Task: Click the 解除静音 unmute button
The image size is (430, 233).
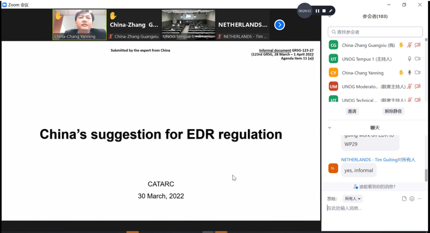Action: [x=393, y=111]
